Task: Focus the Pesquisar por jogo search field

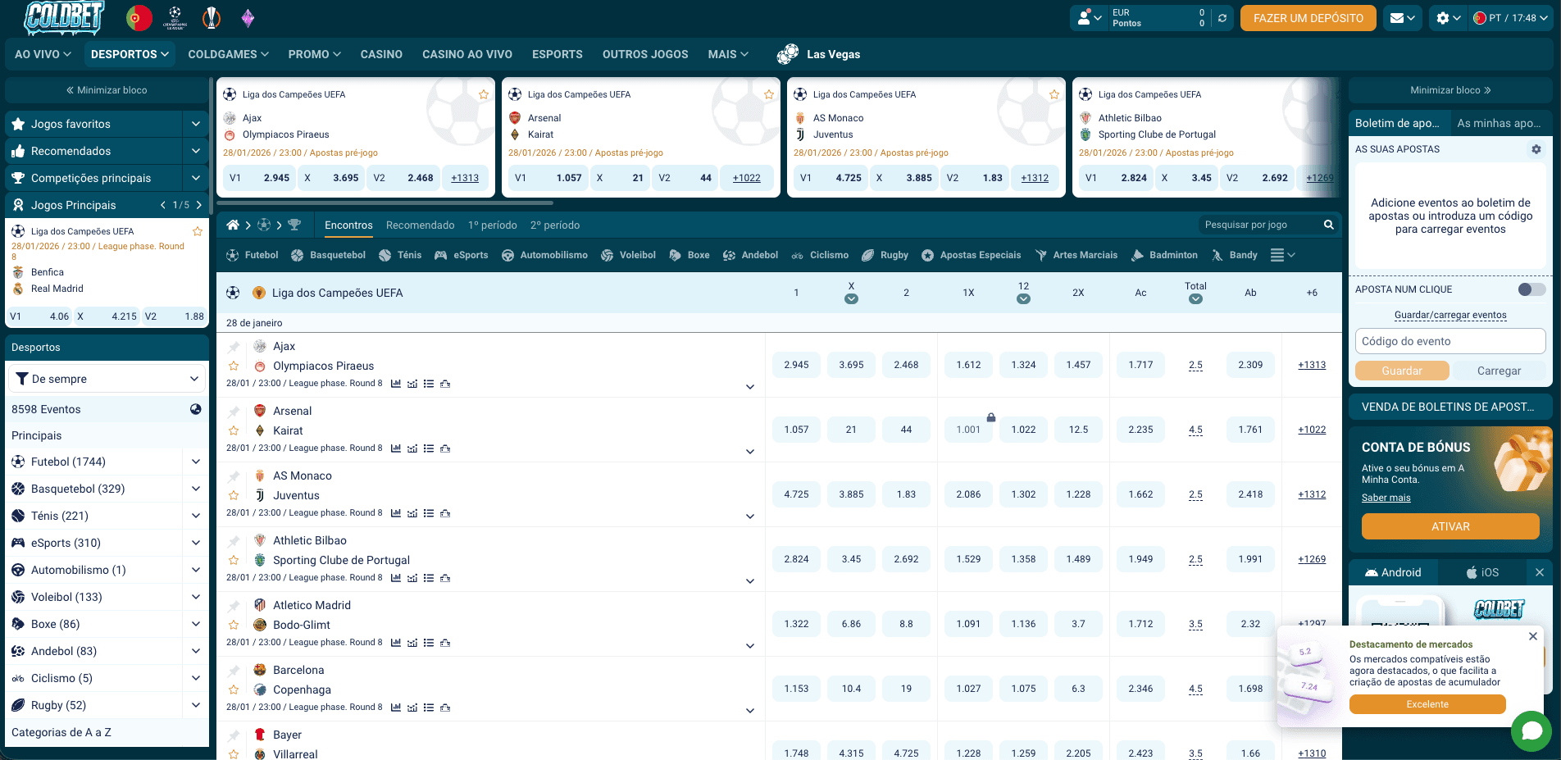Action: (1258, 225)
